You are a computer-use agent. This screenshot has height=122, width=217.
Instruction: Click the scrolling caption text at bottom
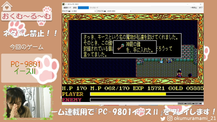pyautogui.click(x=133, y=112)
